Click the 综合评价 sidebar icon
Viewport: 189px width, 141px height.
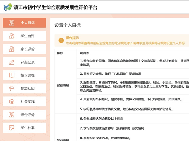[12, 115]
